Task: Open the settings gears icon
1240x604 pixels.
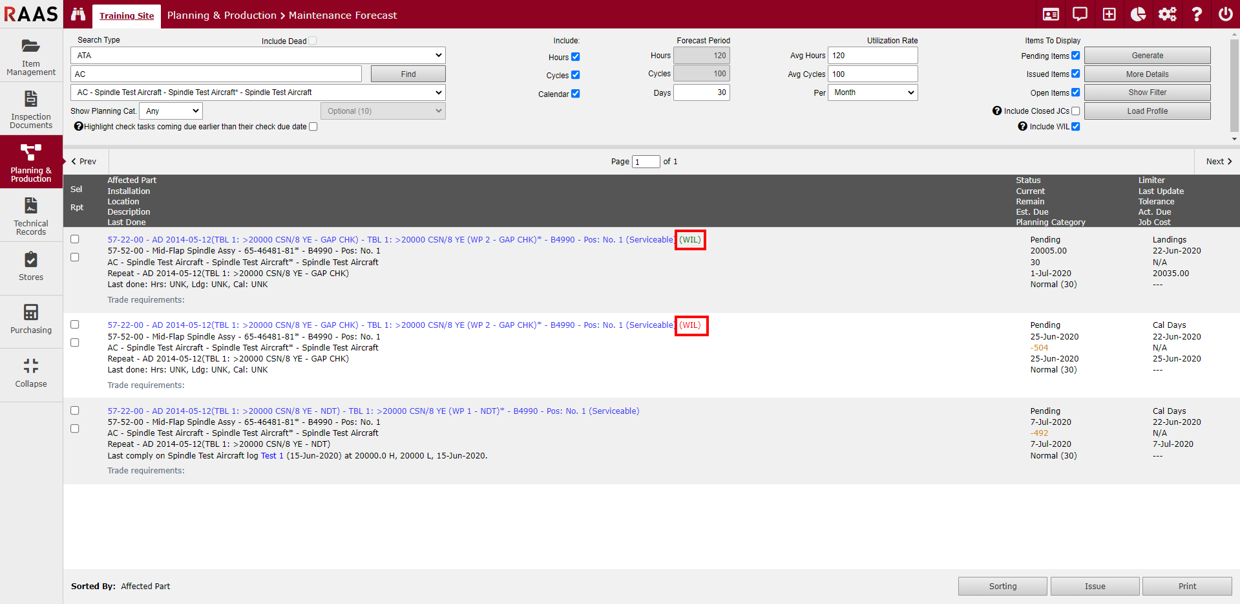Action: pyautogui.click(x=1167, y=14)
